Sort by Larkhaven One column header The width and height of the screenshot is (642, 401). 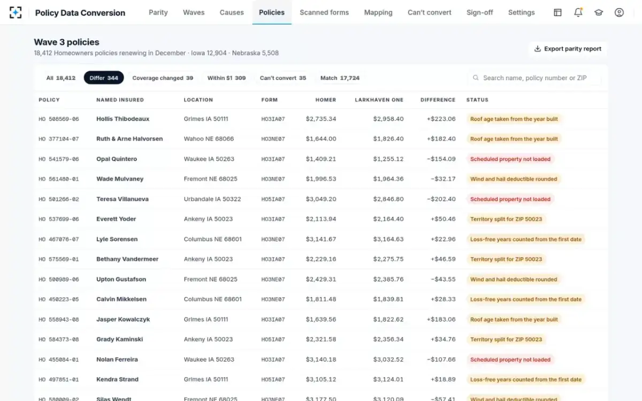379,100
